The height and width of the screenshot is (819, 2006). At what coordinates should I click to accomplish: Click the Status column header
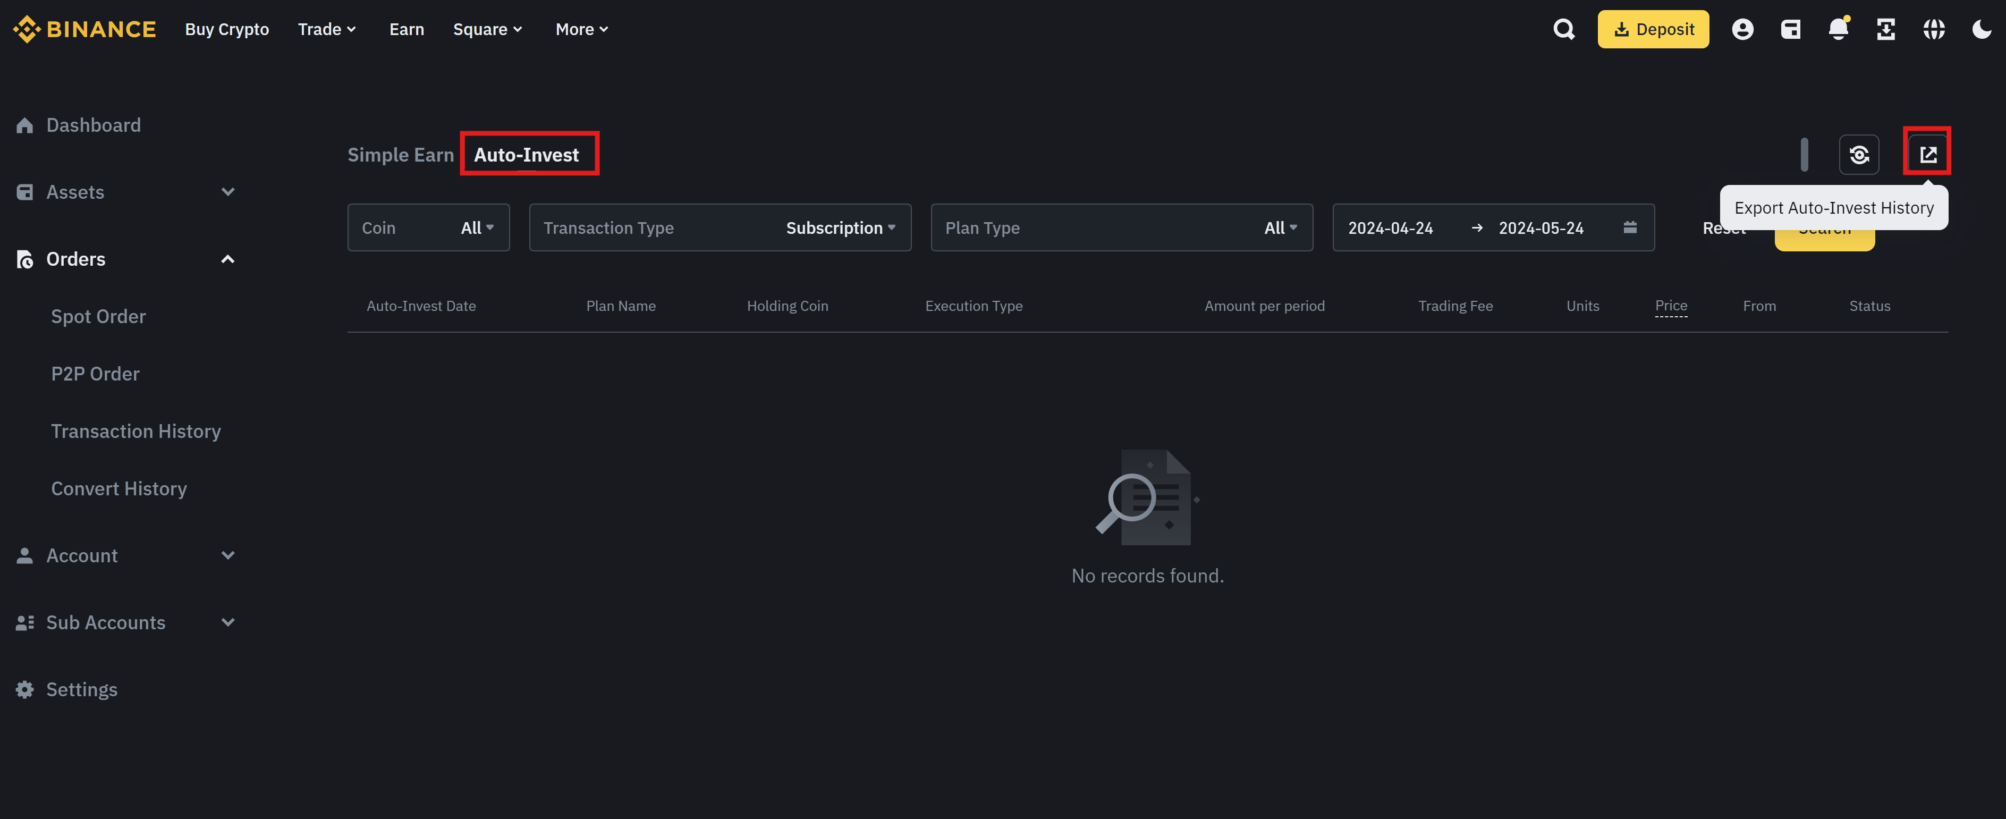(x=1869, y=306)
